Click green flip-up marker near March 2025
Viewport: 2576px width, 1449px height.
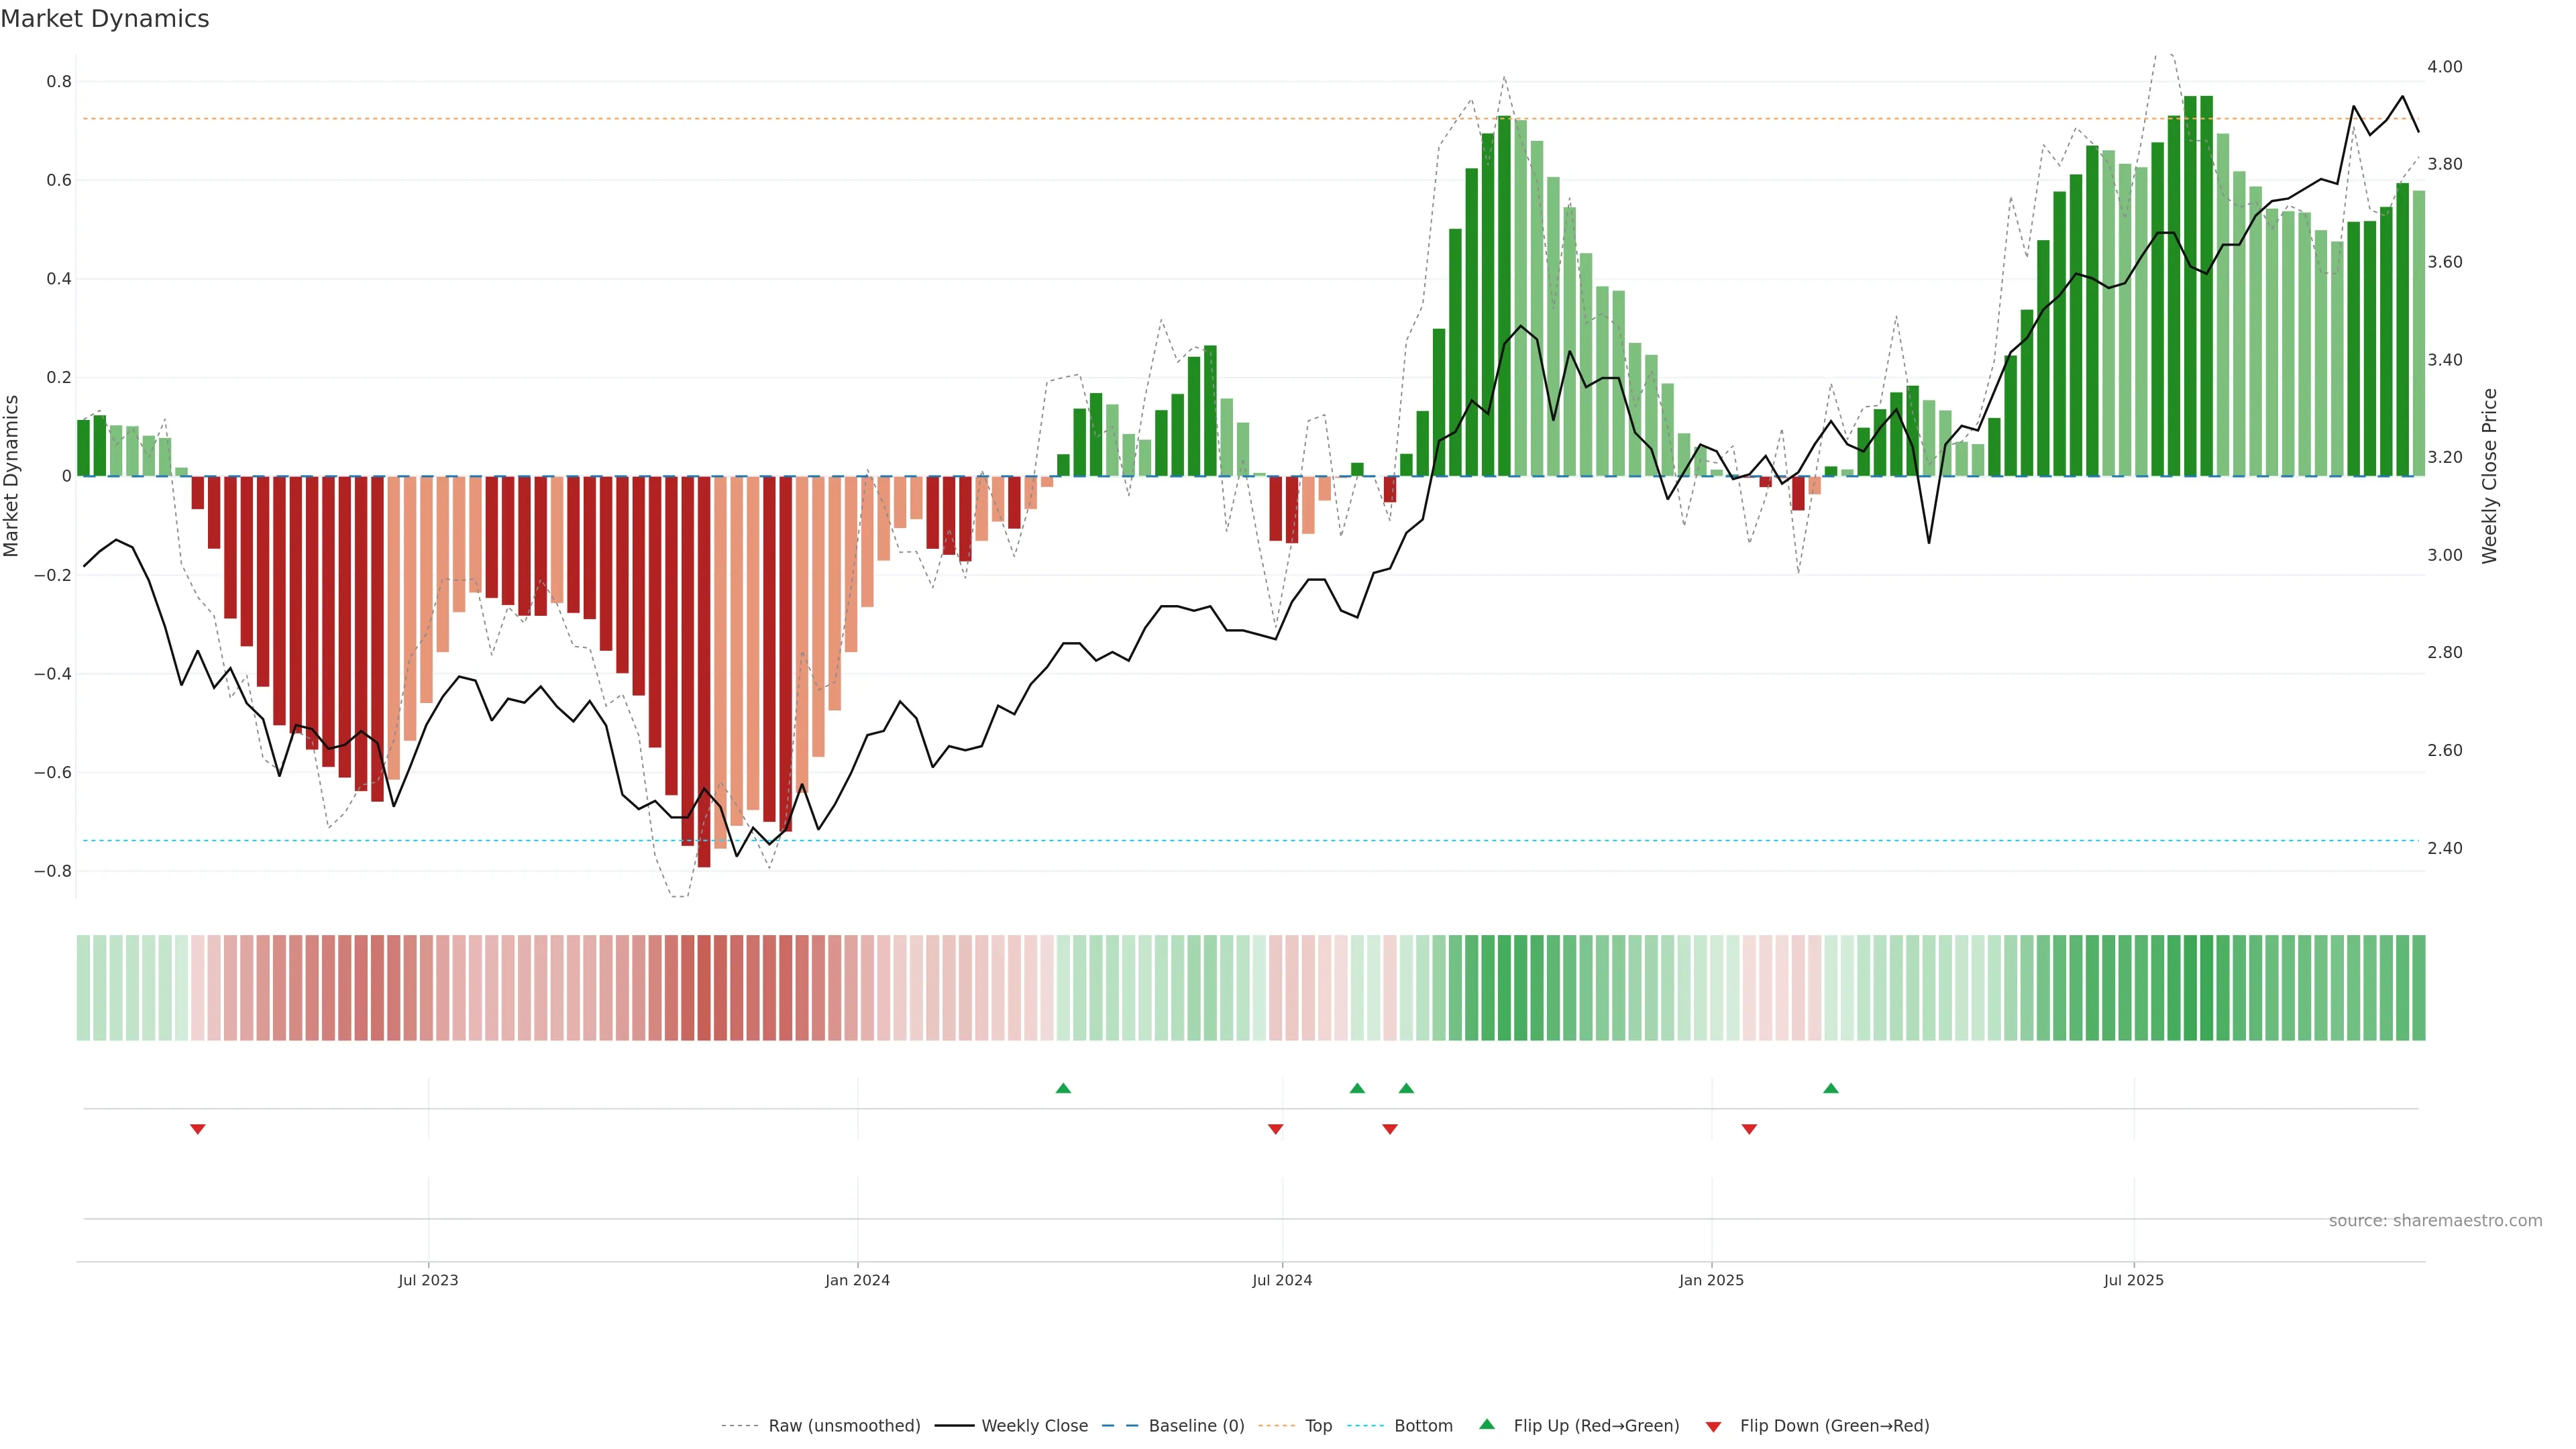coord(1831,1088)
